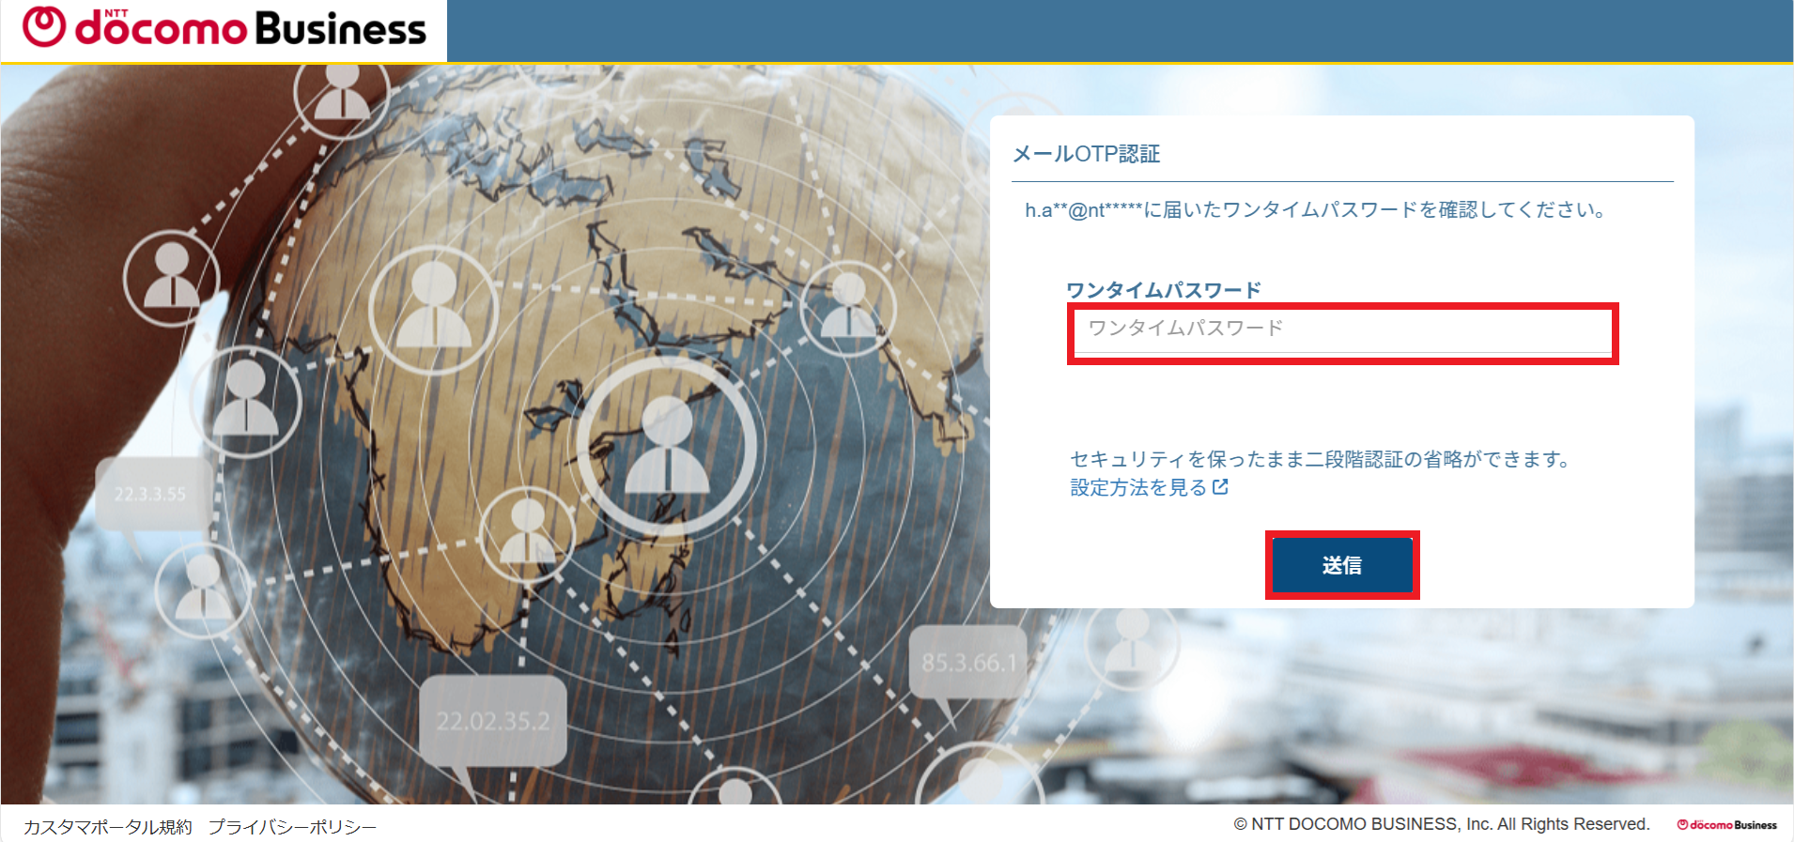Screen dimensions: 1794x842
Task: Click the docomo Business logo in header
Action: coord(224,28)
